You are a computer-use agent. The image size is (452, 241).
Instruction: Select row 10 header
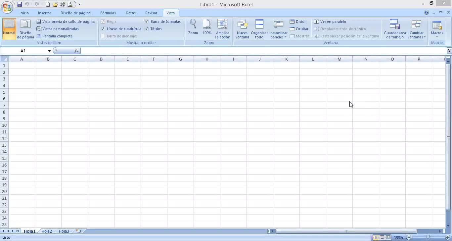coord(4,125)
